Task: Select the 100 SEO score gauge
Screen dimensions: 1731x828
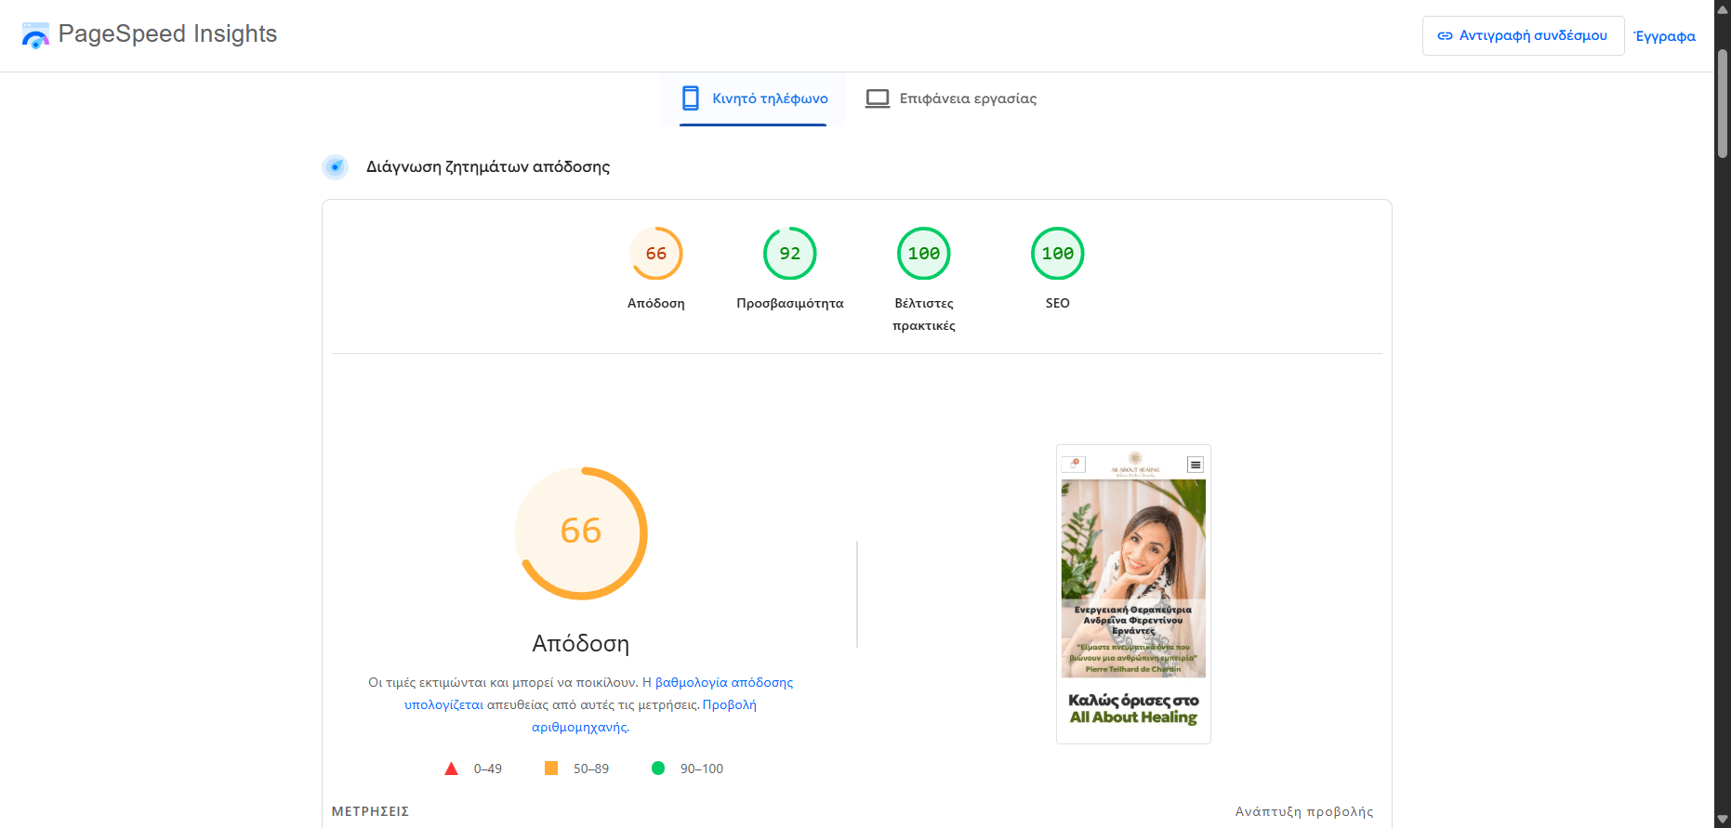Action: tap(1057, 254)
